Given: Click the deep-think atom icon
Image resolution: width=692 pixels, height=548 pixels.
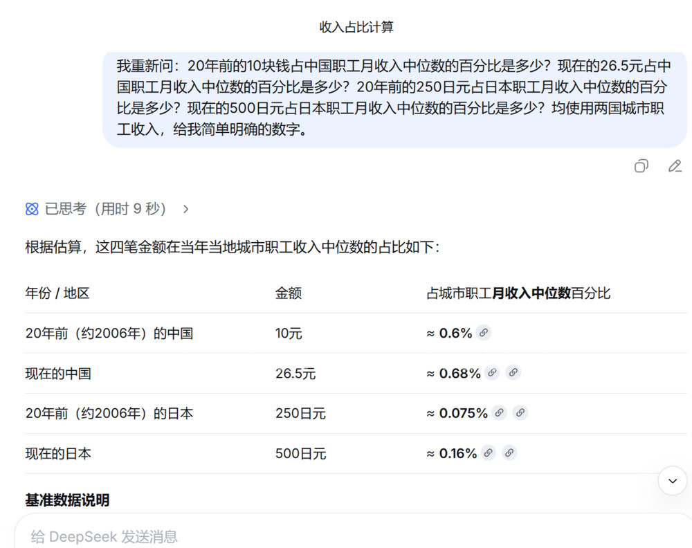Looking at the screenshot, I should point(32,209).
